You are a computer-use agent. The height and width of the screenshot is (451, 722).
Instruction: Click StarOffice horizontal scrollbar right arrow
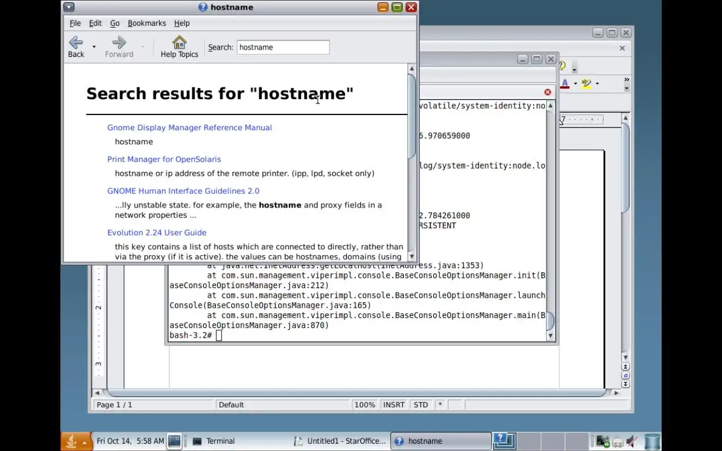click(x=616, y=392)
